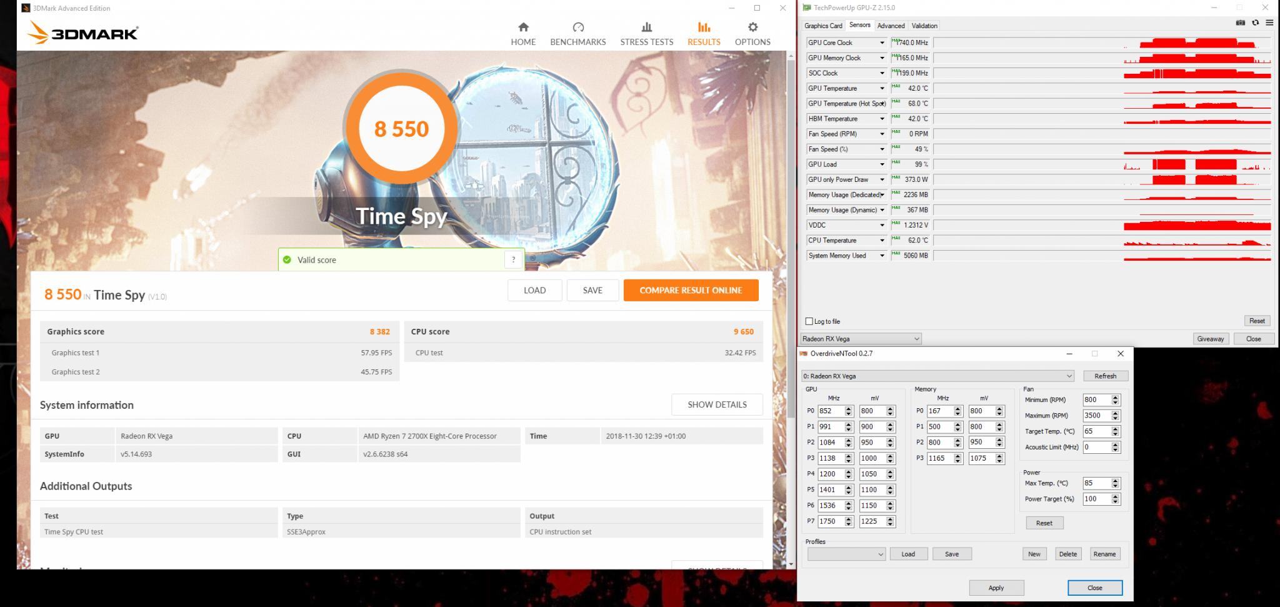Click the CPU score value 9 650

point(743,332)
